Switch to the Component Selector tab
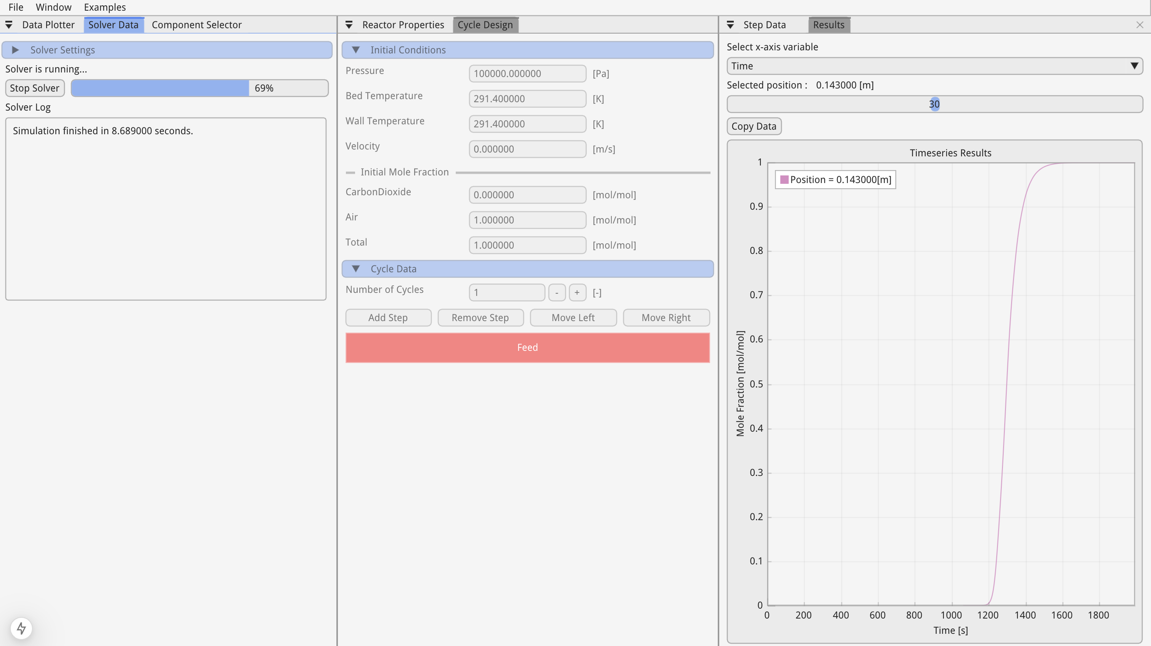 196,25
